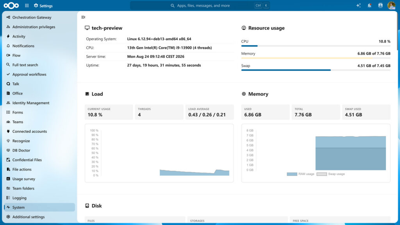Screen dimensions: 400x225
Task: Click the Current Usage 10.8 % tile
Action: pyautogui.click(x=109, y=112)
